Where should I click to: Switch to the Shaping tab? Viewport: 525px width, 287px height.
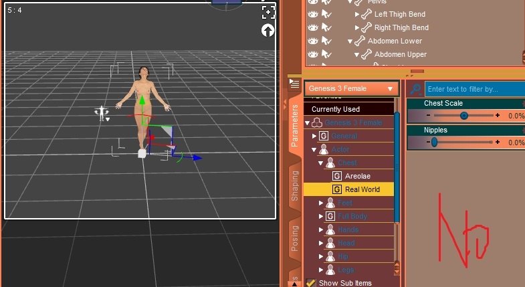(x=294, y=186)
